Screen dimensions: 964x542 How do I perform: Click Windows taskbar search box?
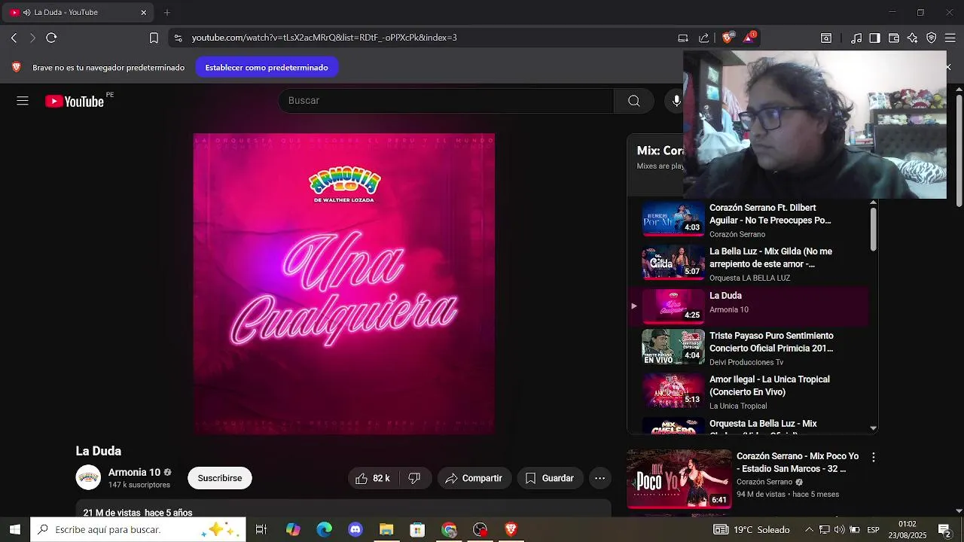(138, 530)
